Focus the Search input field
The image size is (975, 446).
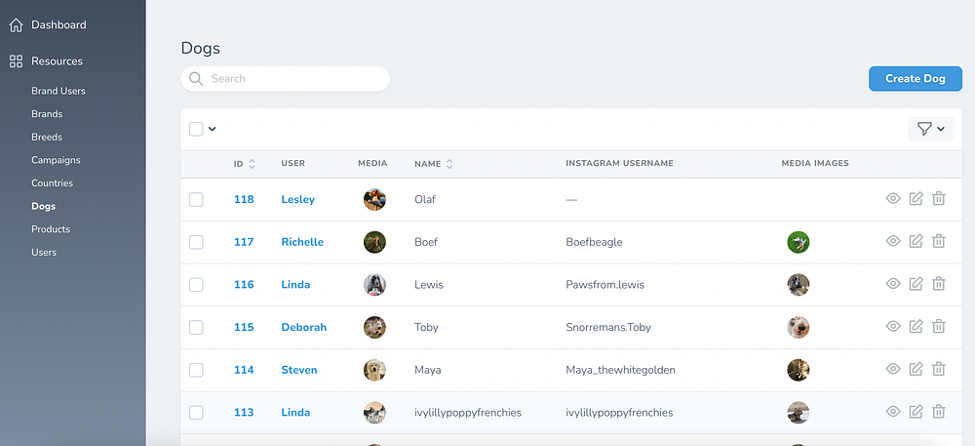pyautogui.click(x=292, y=79)
